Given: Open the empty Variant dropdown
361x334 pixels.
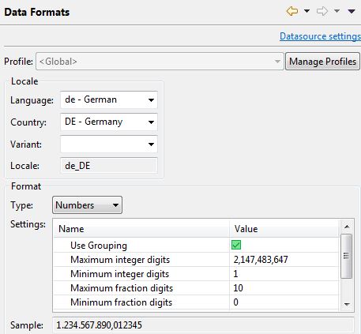Looking at the screenshot, I should pos(109,144).
